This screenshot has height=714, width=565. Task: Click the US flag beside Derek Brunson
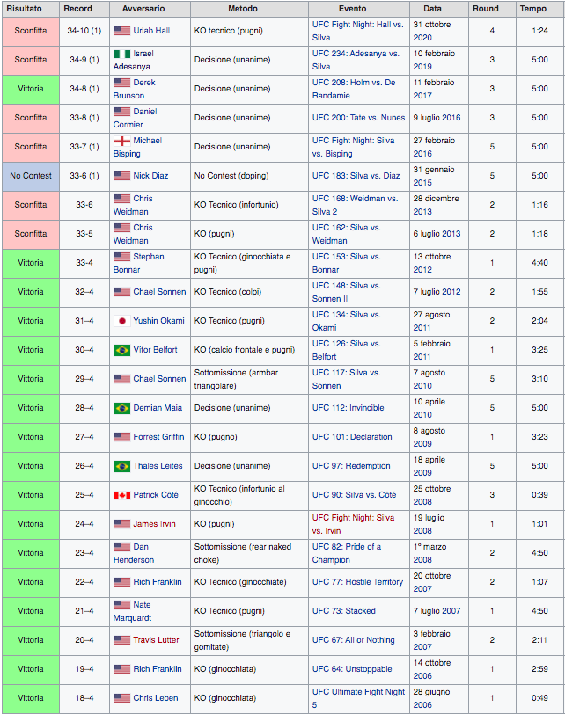click(x=122, y=83)
